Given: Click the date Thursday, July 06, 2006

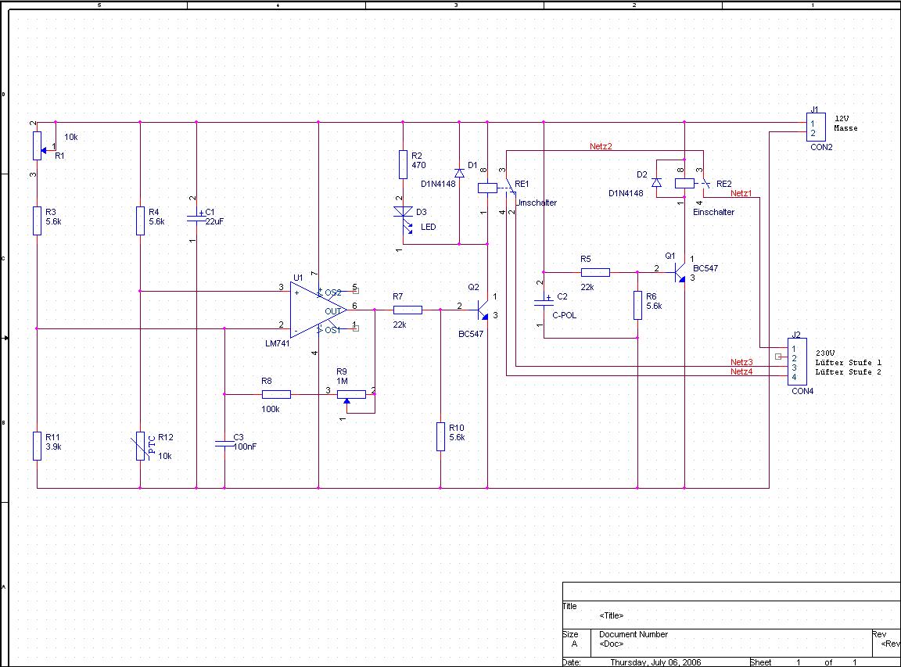Looking at the screenshot, I should point(655,662).
